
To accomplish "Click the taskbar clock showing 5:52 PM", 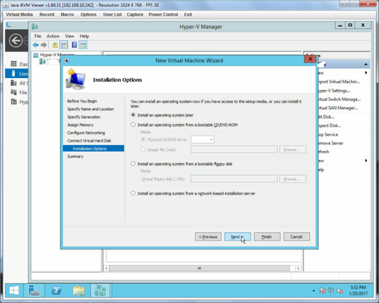I will click(358, 290).
